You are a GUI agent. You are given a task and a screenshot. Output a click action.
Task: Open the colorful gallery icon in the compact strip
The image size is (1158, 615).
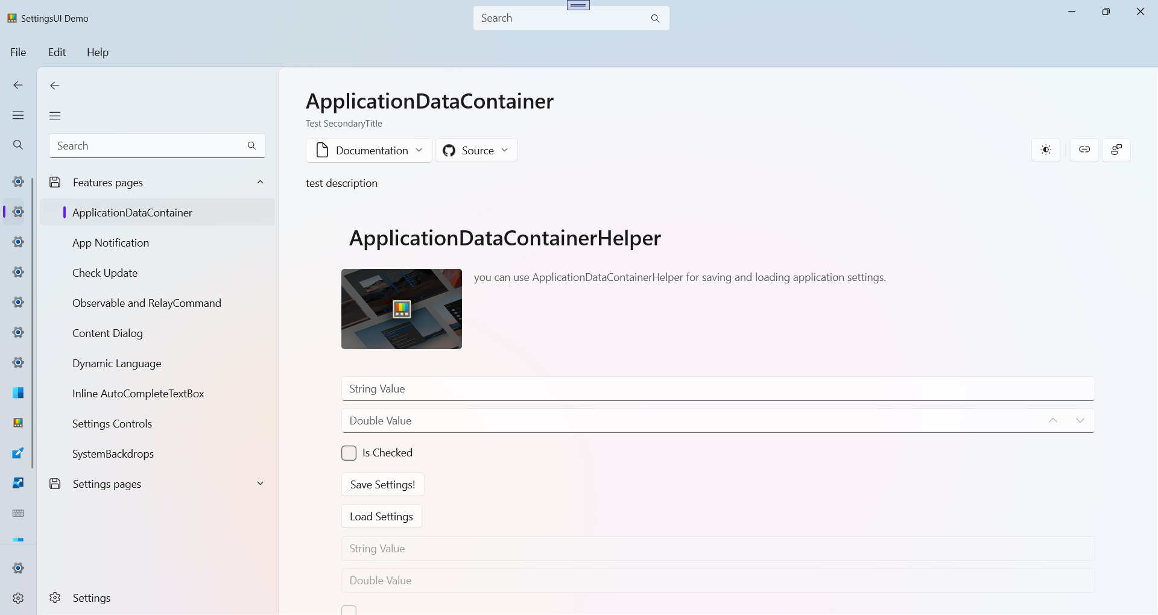[18, 423]
